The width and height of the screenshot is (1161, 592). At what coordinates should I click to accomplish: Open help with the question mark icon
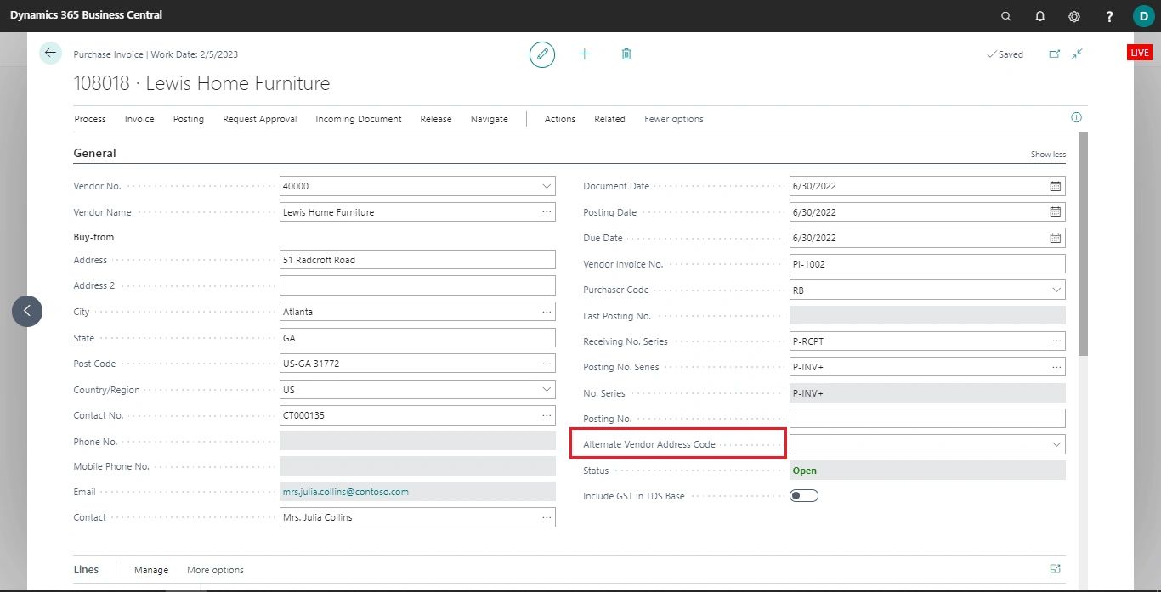[1108, 16]
